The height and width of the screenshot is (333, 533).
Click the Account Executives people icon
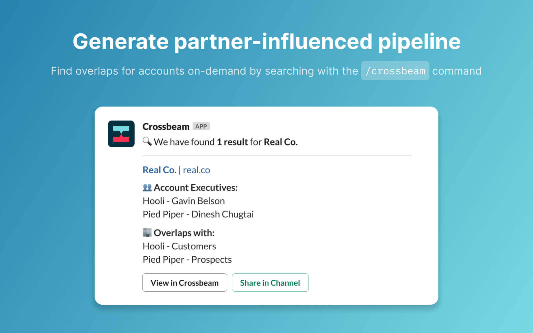coord(147,187)
